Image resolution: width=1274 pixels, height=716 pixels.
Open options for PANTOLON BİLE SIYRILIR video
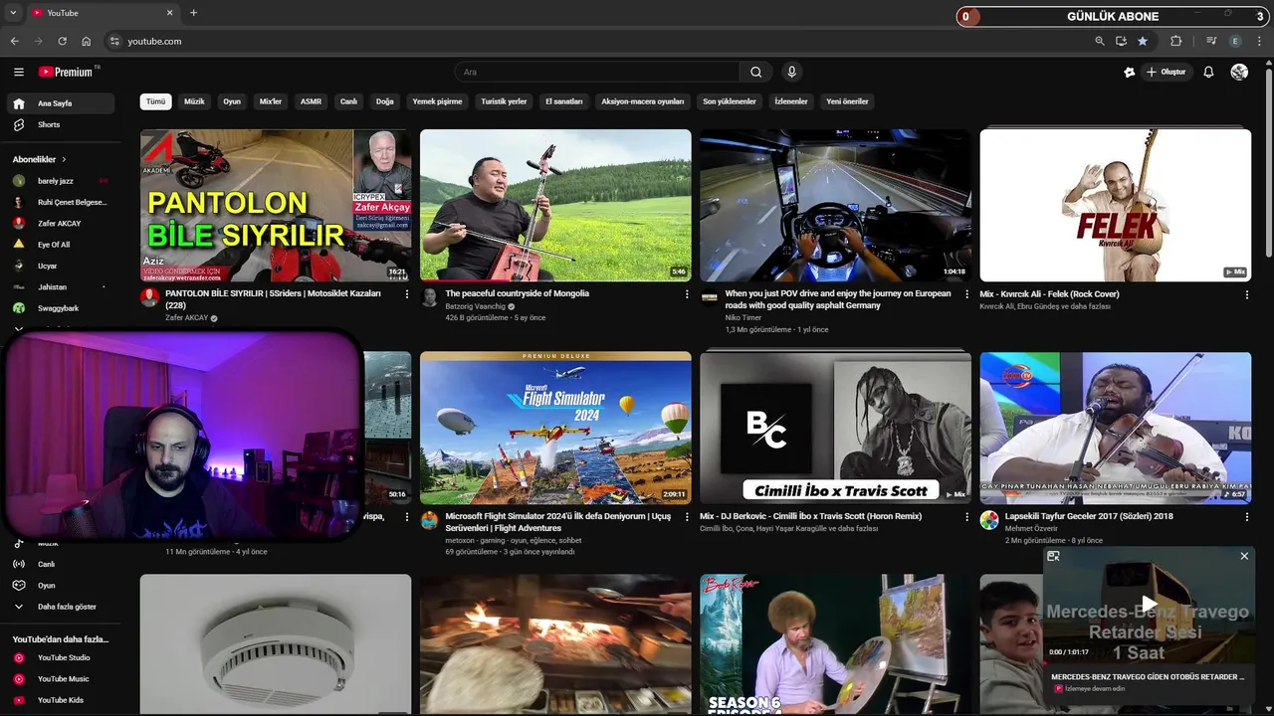click(x=406, y=294)
